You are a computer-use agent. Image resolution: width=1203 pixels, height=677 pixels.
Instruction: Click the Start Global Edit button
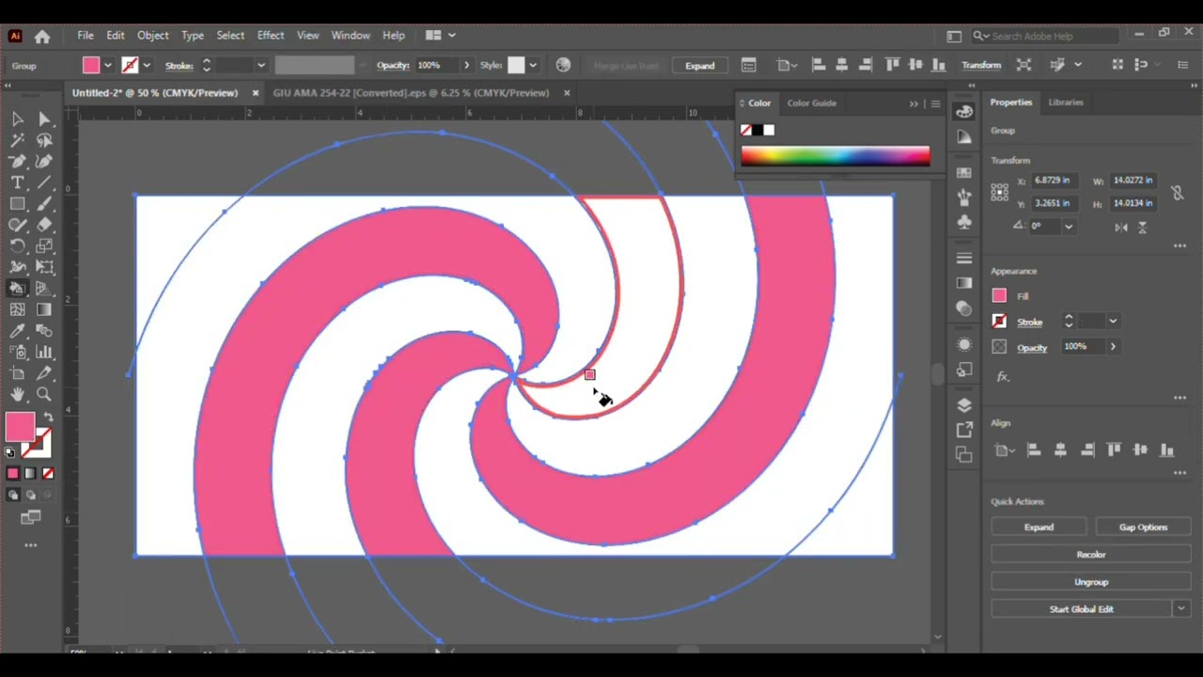pos(1081,609)
